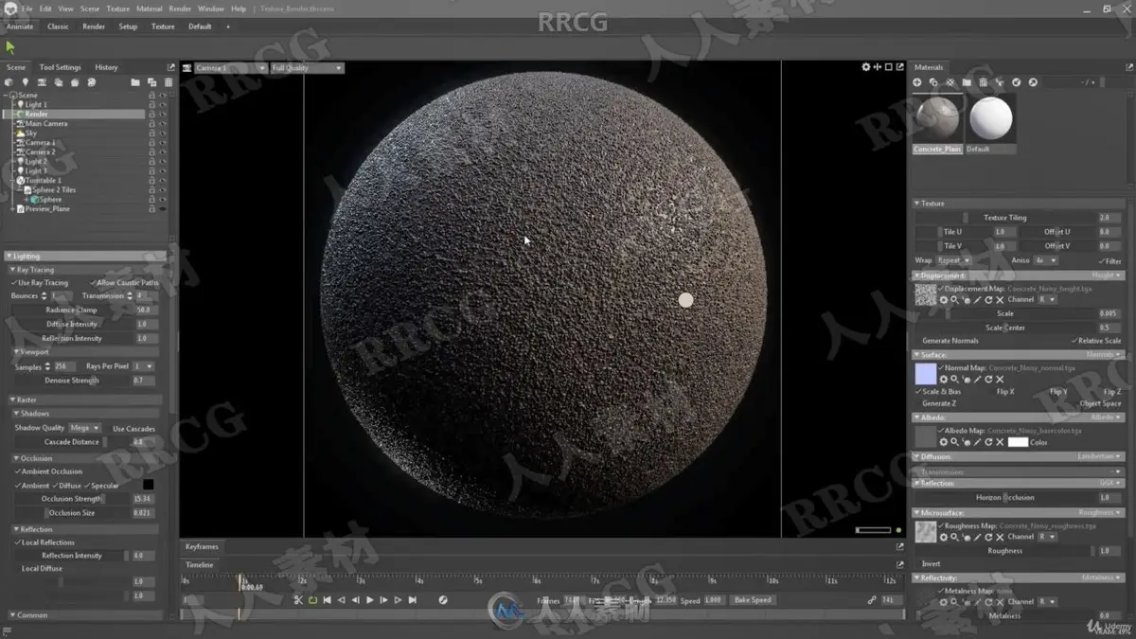
Task: Expand Sphere tree item
Action: coord(27,200)
